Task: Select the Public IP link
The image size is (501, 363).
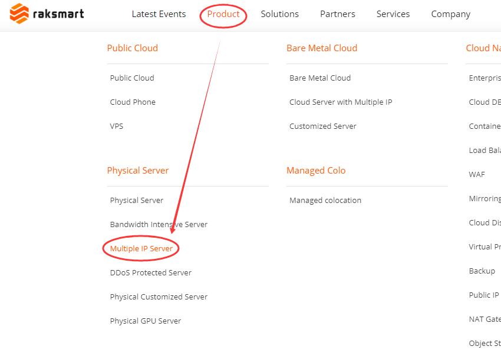Action: pyautogui.click(x=484, y=295)
